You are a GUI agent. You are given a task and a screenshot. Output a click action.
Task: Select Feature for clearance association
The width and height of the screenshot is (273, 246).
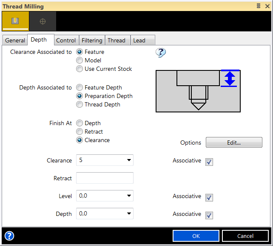tap(80, 52)
